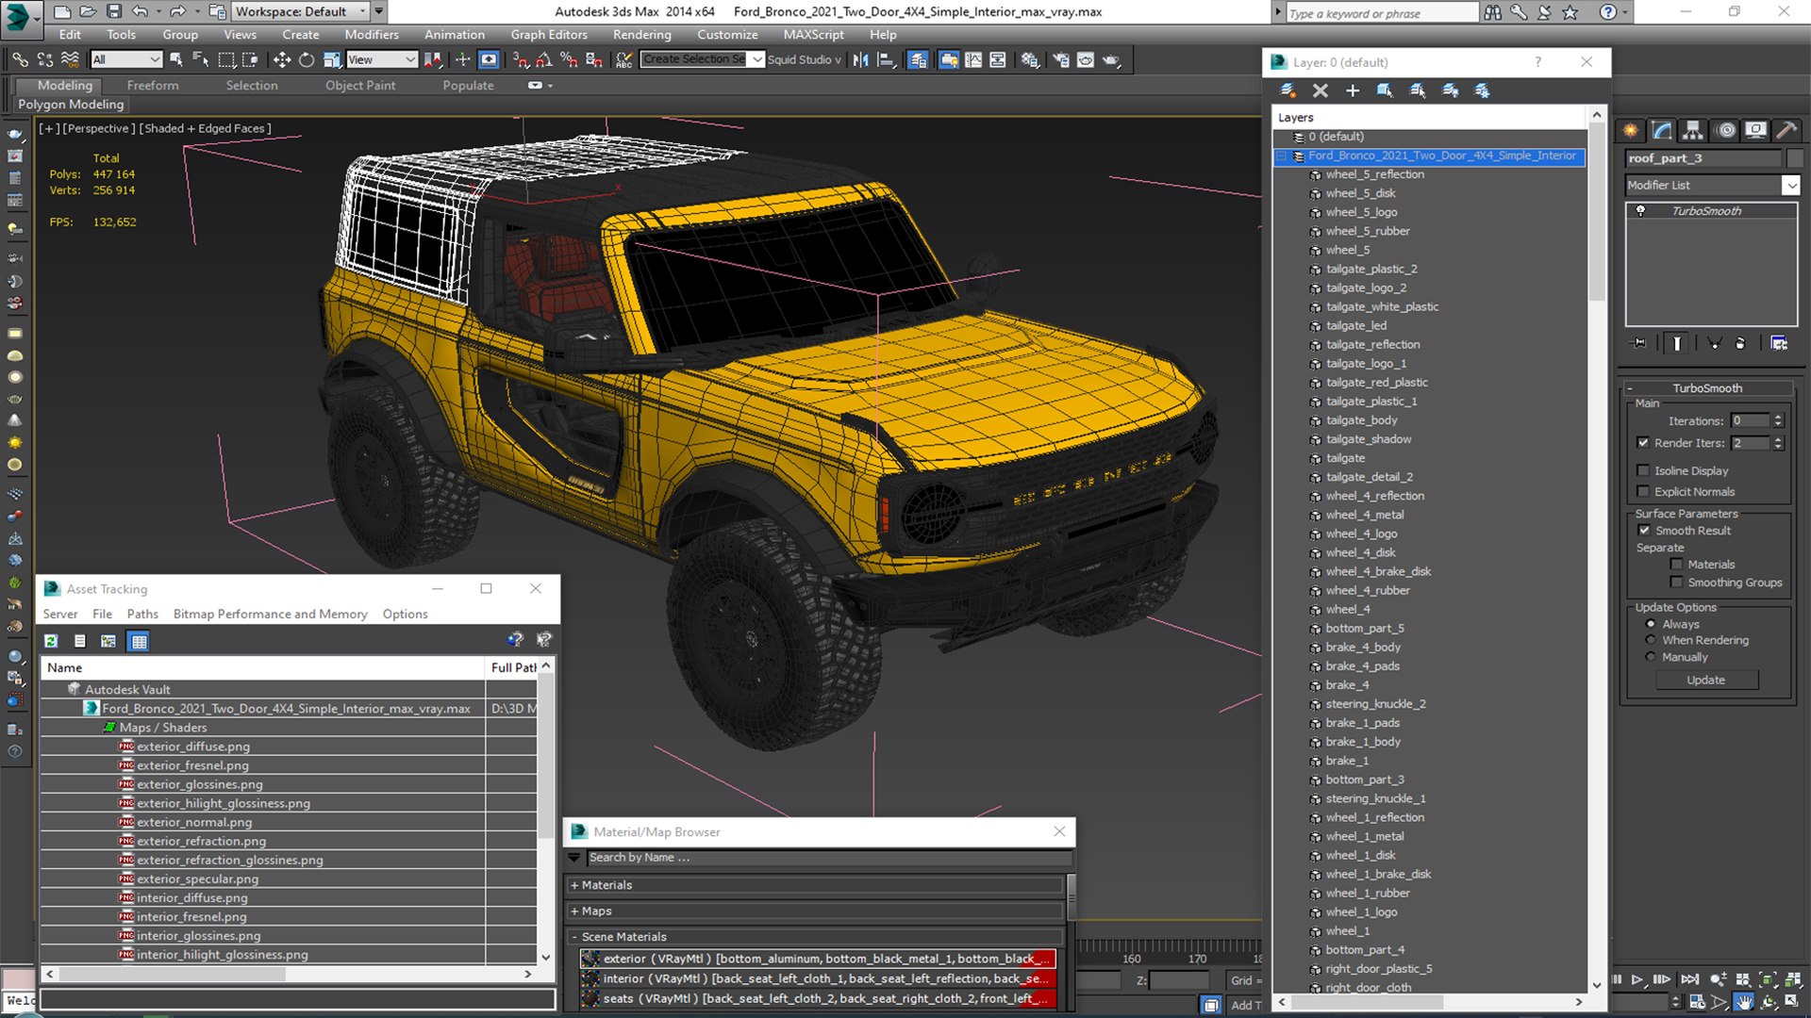Viewport: 1811px width, 1018px height.
Task: Create new layer icon in Layer dialog
Action: pyautogui.click(x=1287, y=90)
